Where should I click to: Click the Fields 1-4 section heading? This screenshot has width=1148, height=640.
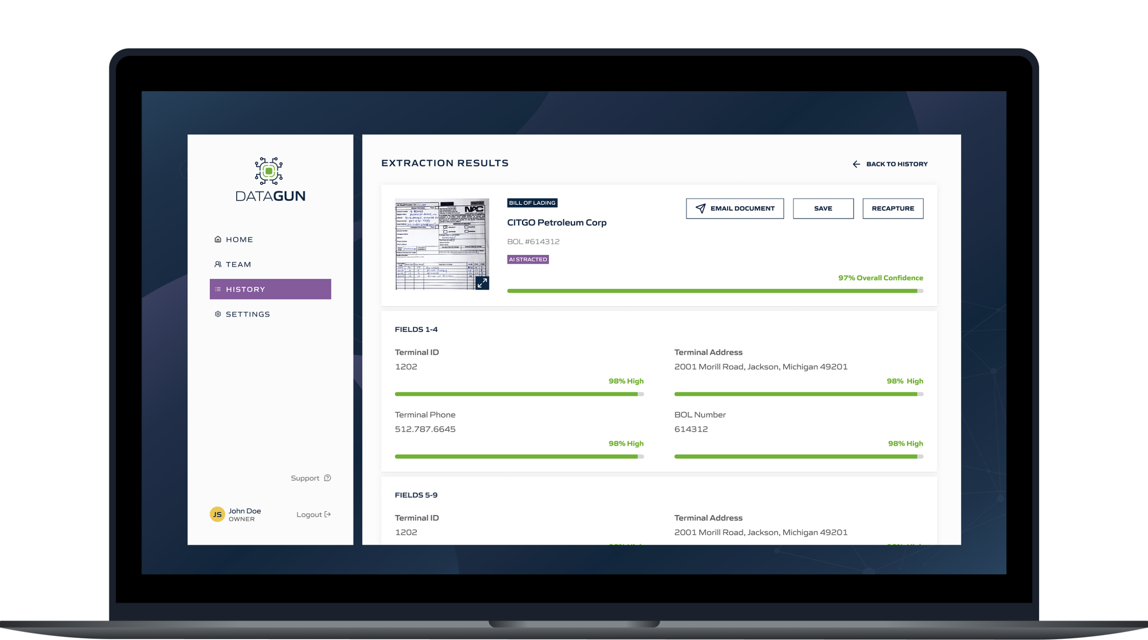tap(416, 329)
